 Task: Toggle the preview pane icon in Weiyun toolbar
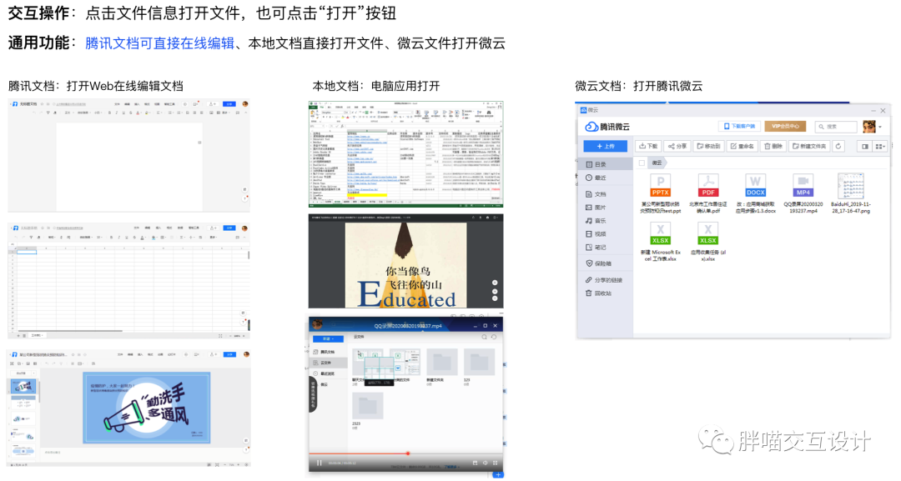click(x=865, y=147)
